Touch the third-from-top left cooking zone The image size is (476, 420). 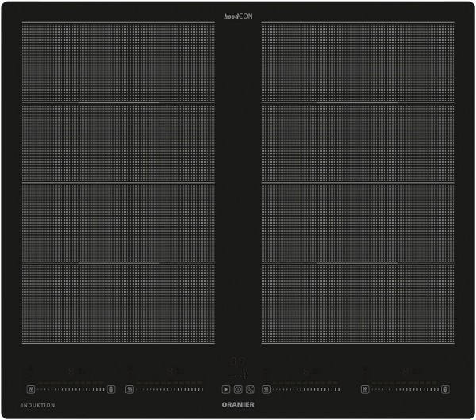[118, 223]
